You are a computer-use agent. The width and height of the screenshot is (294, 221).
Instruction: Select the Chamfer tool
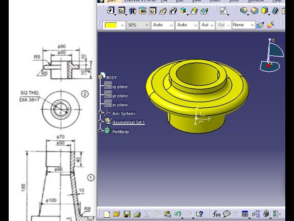pos(254,10)
